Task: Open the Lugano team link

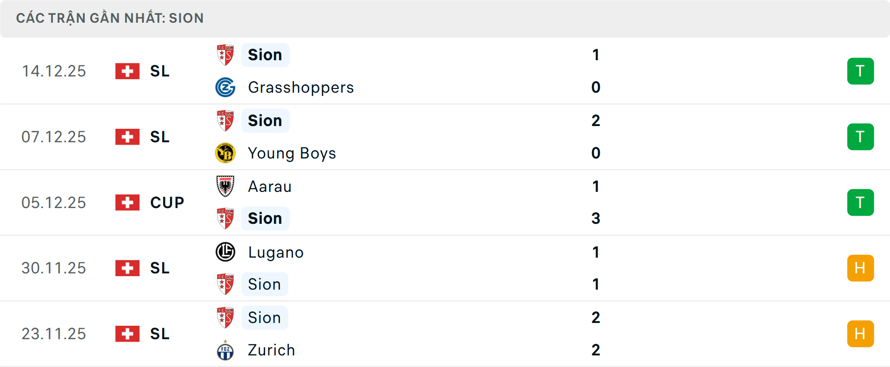Action: pyautogui.click(x=276, y=252)
